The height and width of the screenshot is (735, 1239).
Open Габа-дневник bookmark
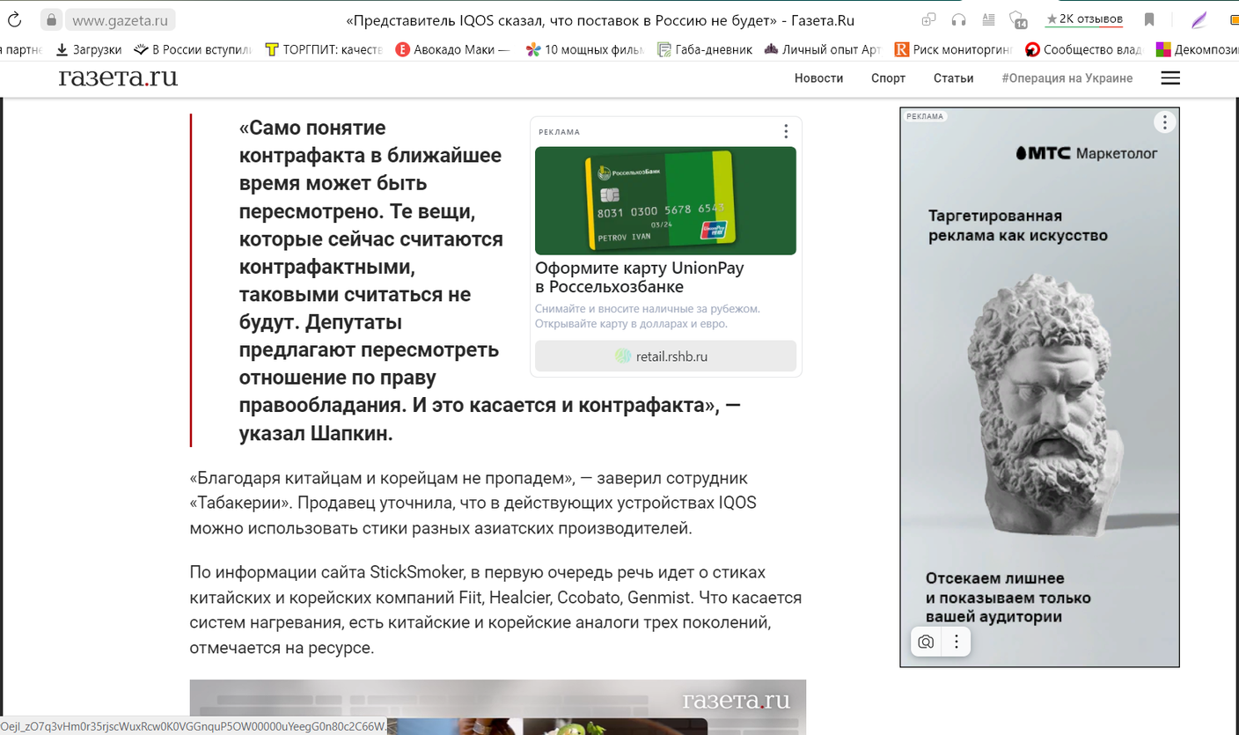[705, 50]
